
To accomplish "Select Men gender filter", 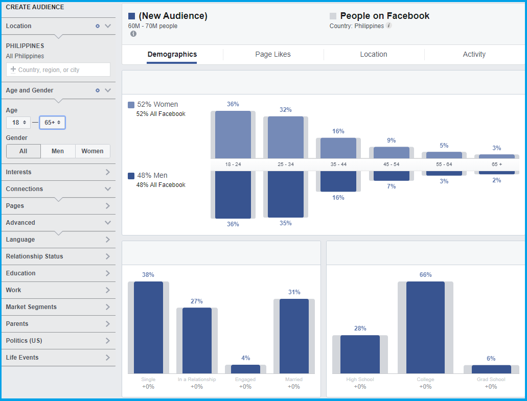I will point(58,151).
